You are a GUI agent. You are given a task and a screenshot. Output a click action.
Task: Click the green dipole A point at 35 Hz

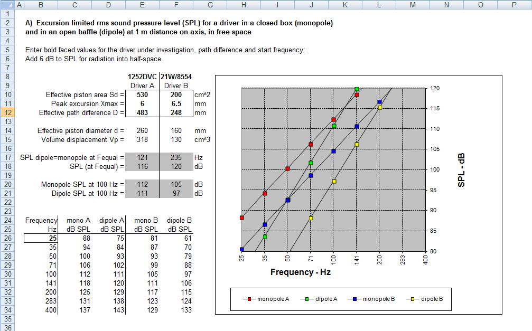265,237
